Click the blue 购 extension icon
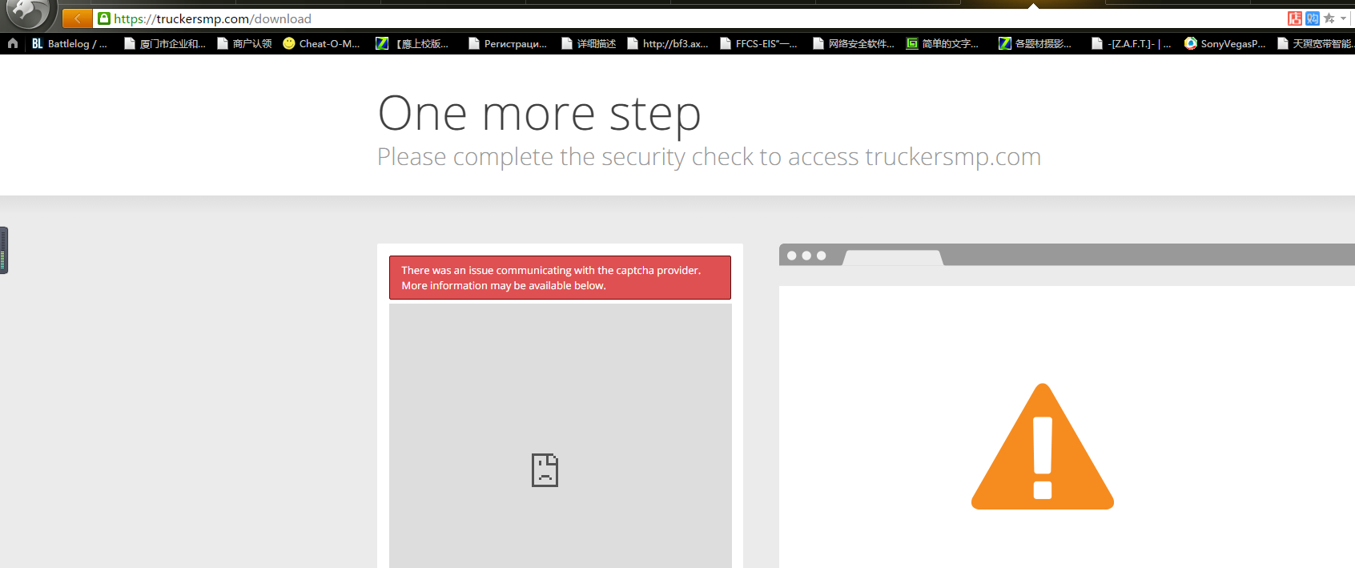 (x=1313, y=18)
